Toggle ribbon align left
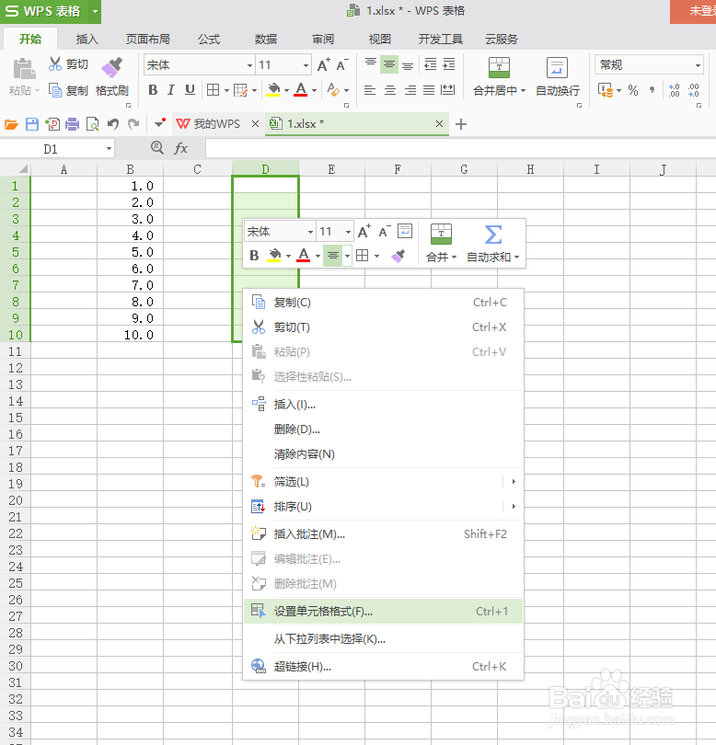This screenshot has height=745, width=716. (370, 90)
